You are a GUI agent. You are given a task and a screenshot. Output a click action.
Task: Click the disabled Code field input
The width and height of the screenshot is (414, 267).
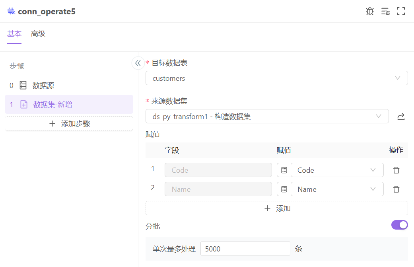[x=218, y=170]
